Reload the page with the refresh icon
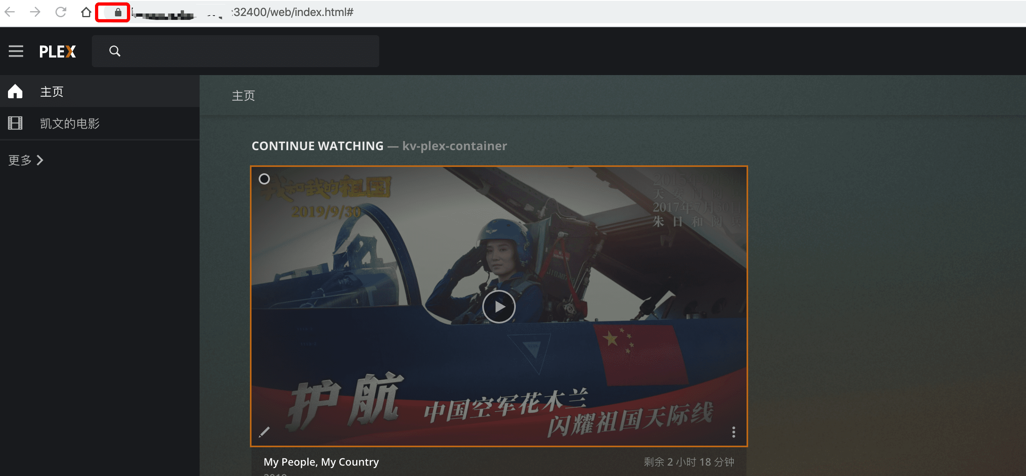The height and width of the screenshot is (476, 1026). [61, 12]
